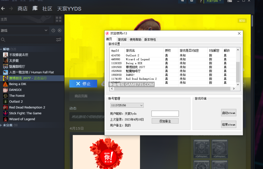
Task: Click Stick Fight: The Game icon
Action: click(5, 113)
